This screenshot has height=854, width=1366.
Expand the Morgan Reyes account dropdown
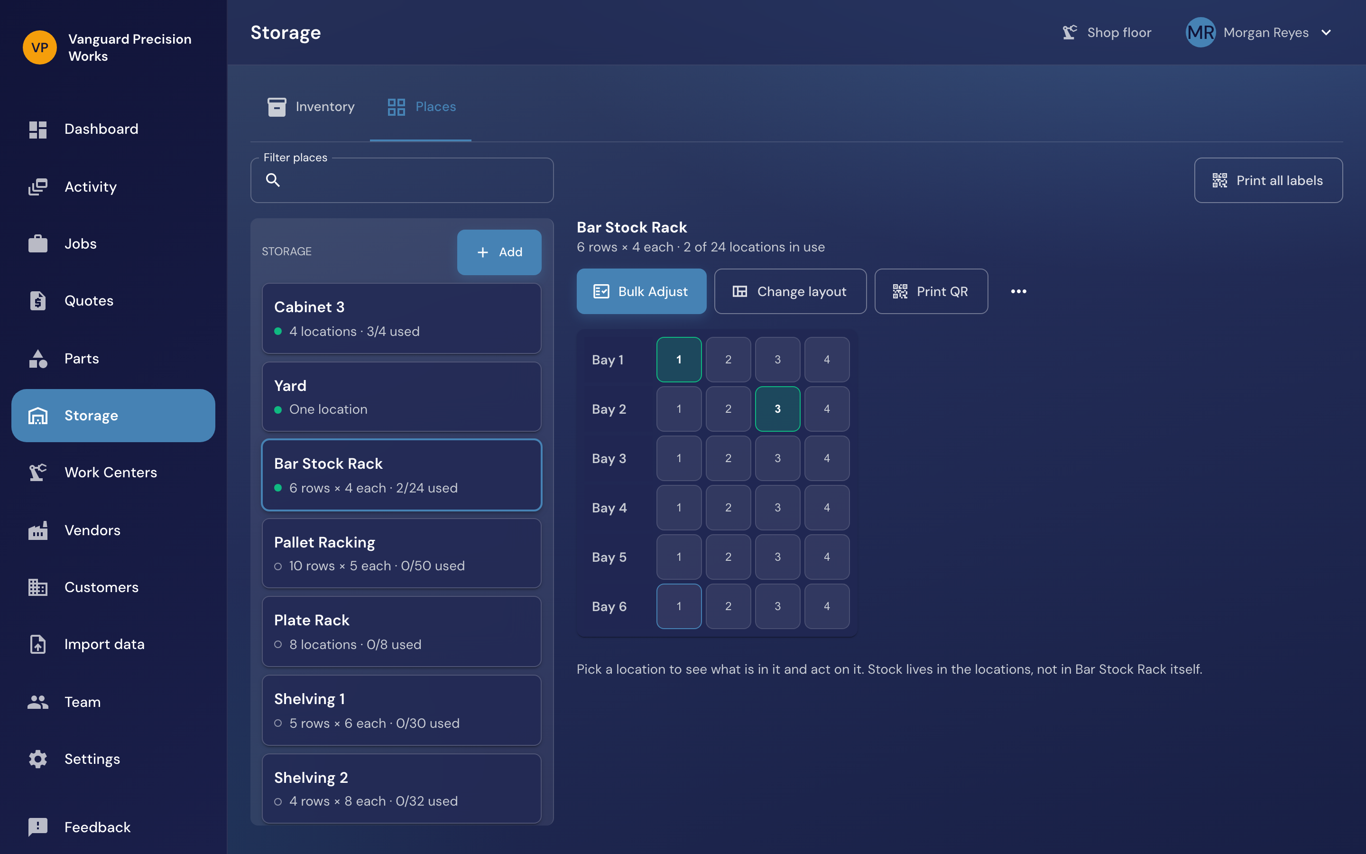click(1325, 33)
